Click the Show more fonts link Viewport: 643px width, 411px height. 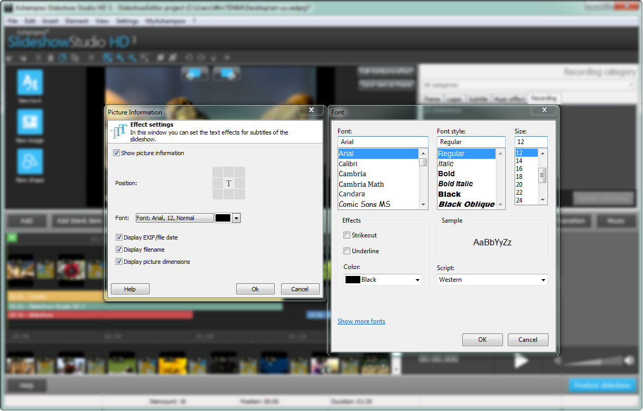coord(361,321)
